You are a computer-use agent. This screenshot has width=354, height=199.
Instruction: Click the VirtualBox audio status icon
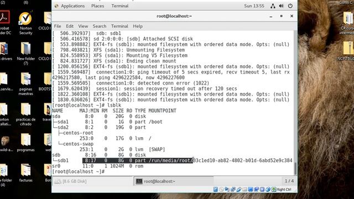point(227,189)
